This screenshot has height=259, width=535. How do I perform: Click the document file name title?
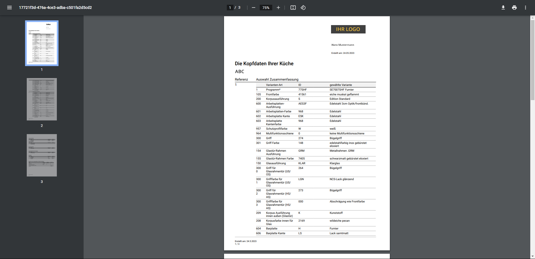point(55,8)
